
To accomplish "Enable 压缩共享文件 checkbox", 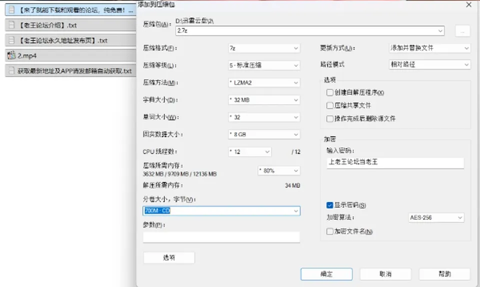I will [x=329, y=106].
